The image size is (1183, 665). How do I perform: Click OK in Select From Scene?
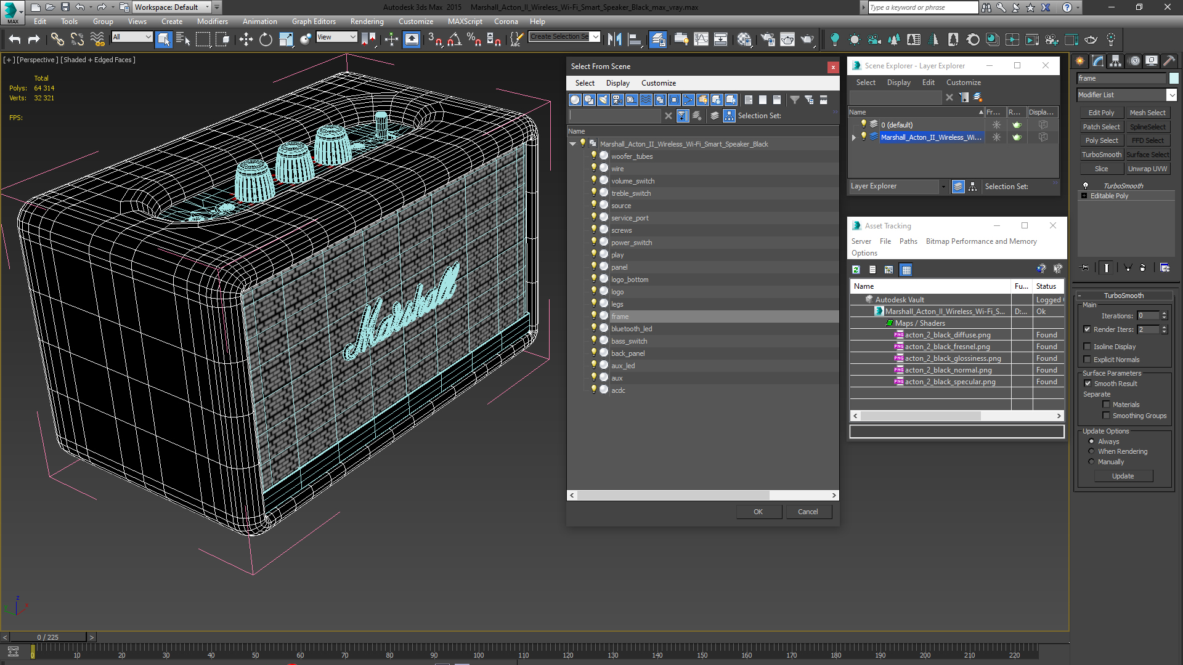(x=758, y=512)
